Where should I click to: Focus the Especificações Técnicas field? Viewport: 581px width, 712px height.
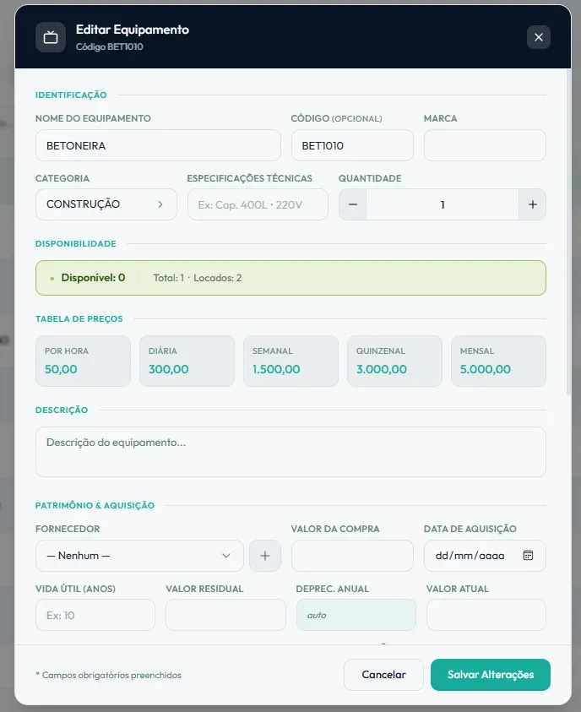[258, 204]
